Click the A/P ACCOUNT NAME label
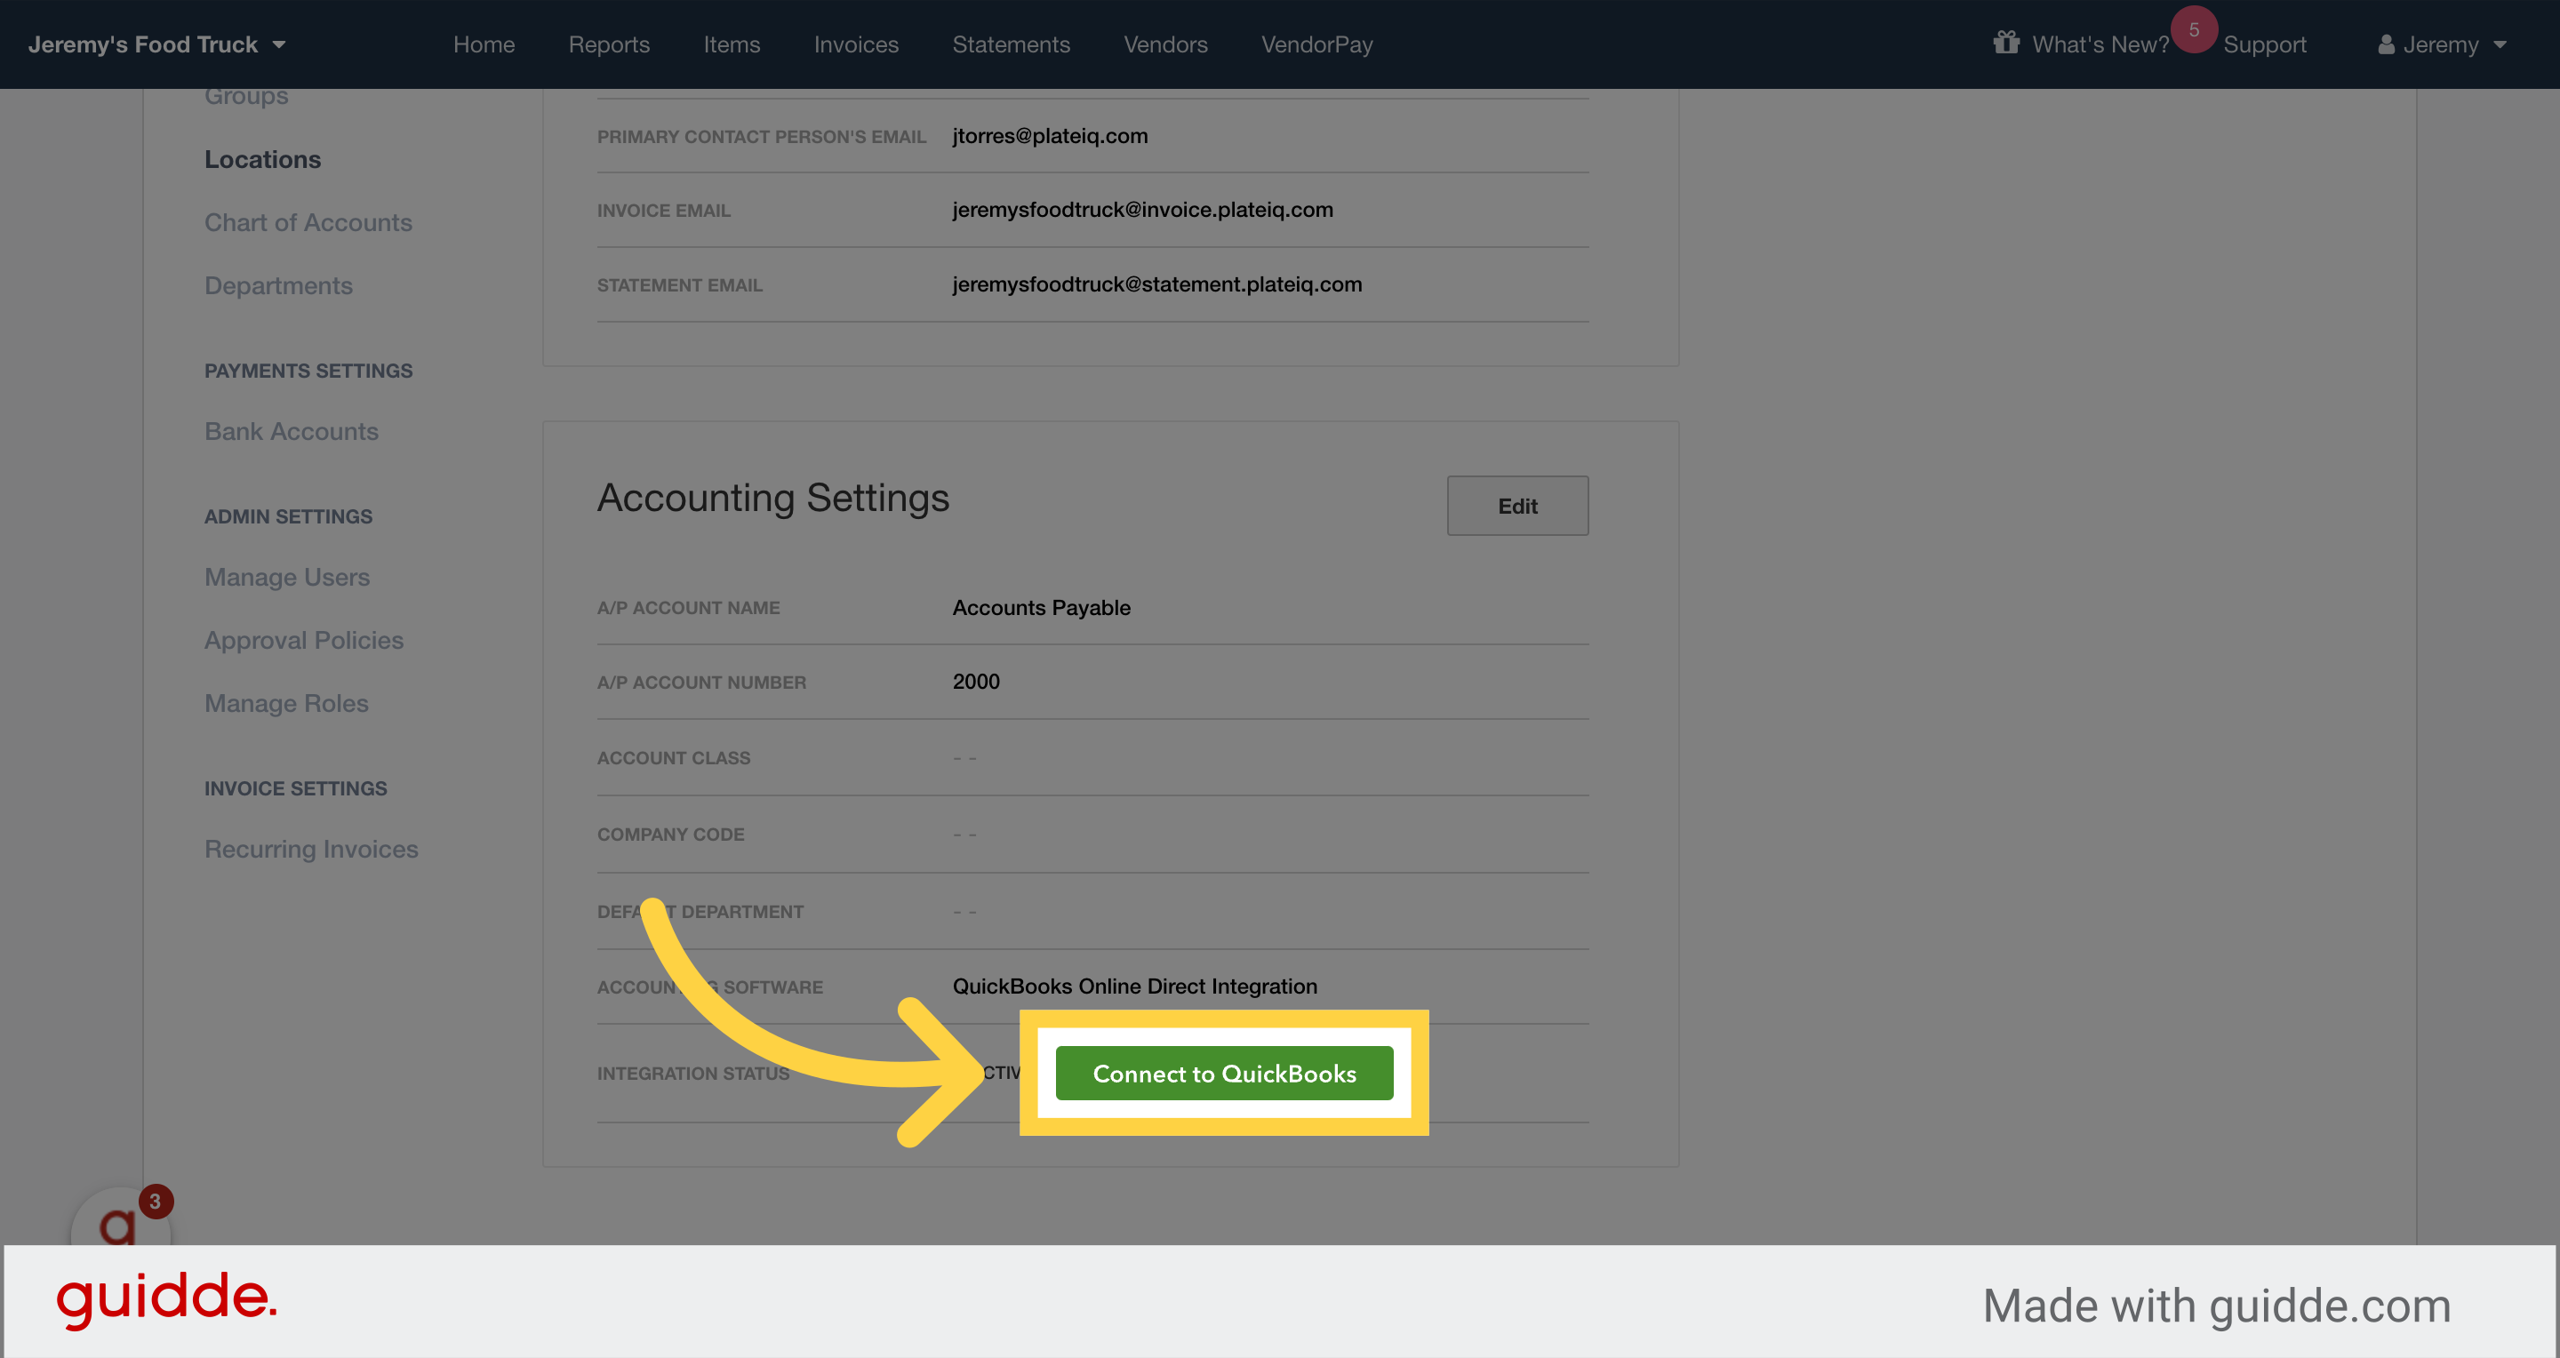 688,608
